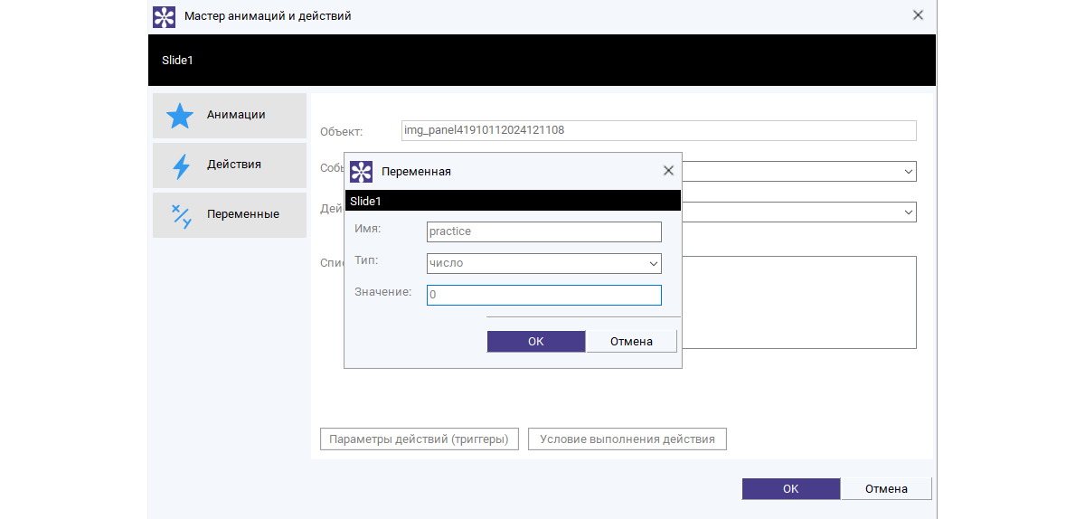The height and width of the screenshot is (519, 1085).
Task: Close the Переменная dialog with the X
Action: tap(668, 171)
